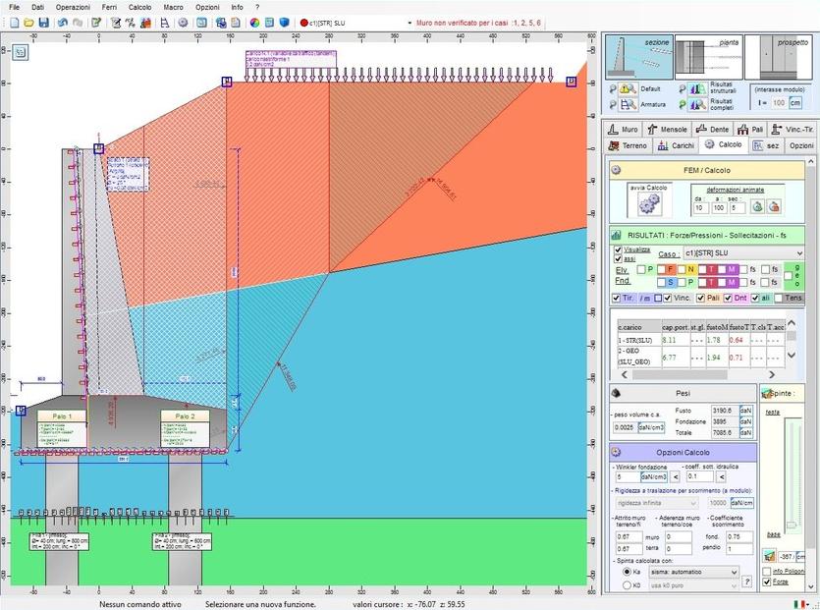Expand the sisma: automatico dropdown

point(733,572)
